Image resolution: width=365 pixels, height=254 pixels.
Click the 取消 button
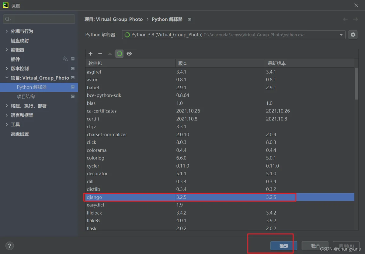(x=315, y=246)
